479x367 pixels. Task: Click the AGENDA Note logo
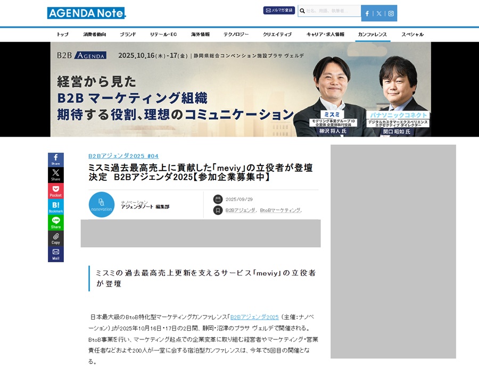[x=86, y=13]
